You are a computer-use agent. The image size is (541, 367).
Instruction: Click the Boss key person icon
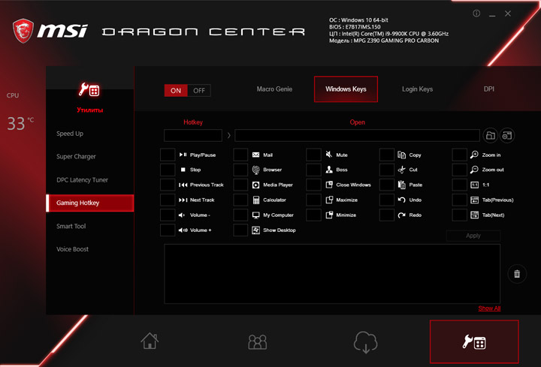[x=329, y=170]
